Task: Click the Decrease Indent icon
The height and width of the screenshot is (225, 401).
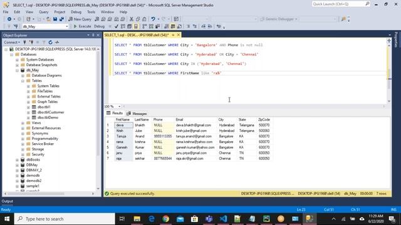Action: tap(203, 26)
